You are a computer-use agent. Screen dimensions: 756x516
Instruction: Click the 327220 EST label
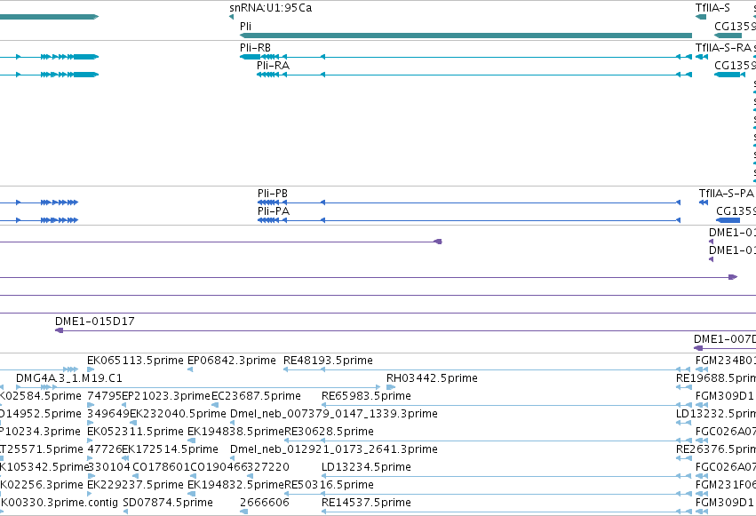coord(269,467)
